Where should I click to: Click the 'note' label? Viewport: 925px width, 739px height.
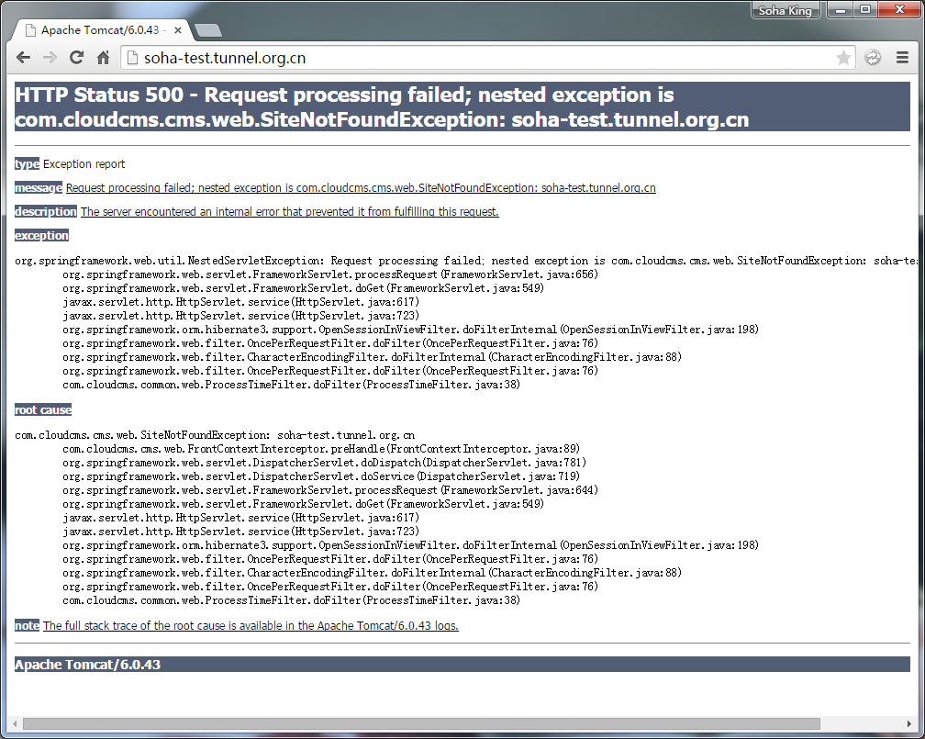[28, 626]
